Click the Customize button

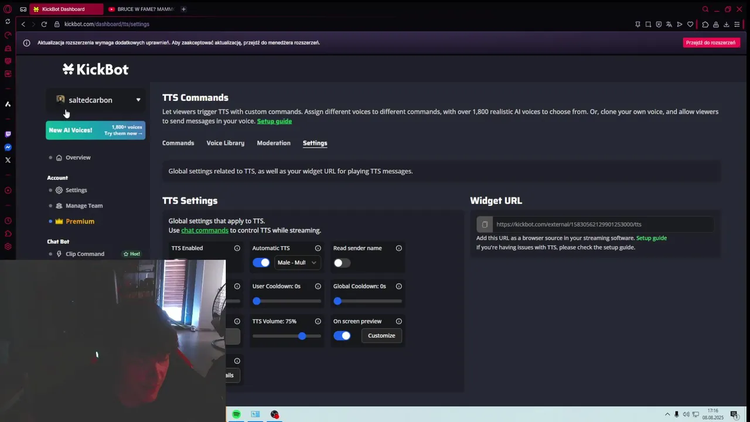(x=381, y=336)
